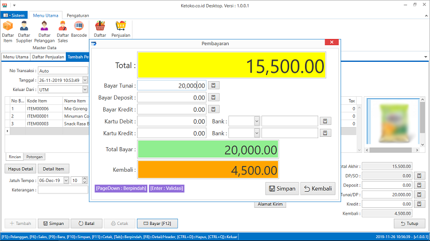Switch to the Pengaturan ribbon tab
The image size is (430, 241).
[78, 15]
